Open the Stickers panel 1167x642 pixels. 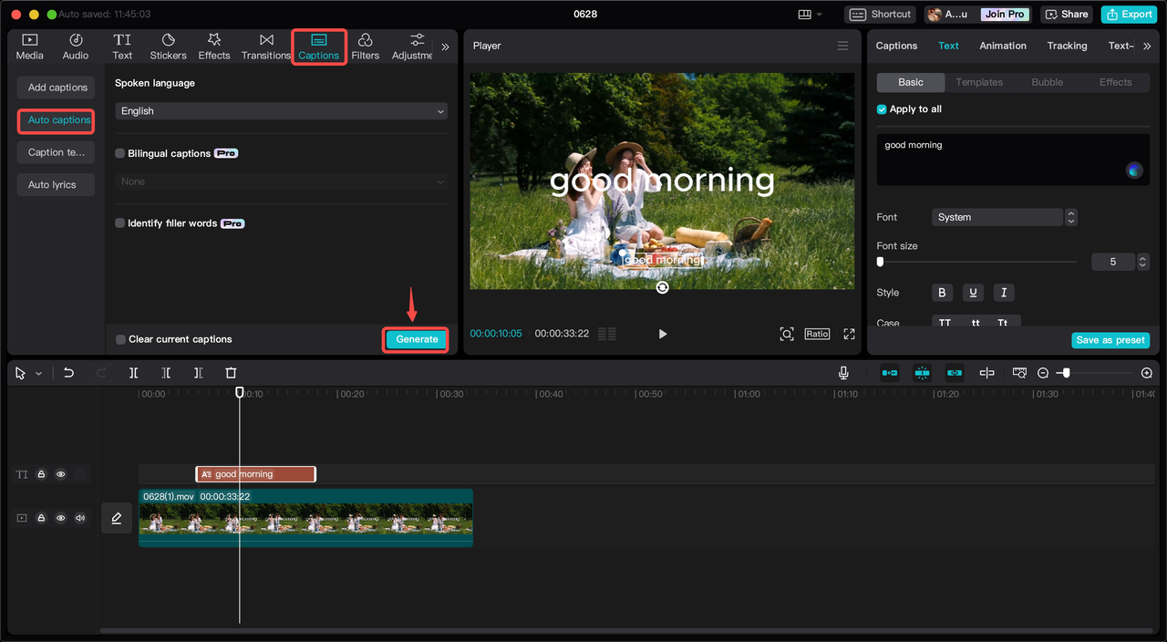[x=168, y=47]
